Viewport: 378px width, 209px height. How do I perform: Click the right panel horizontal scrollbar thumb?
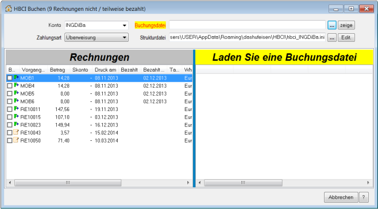243,183
